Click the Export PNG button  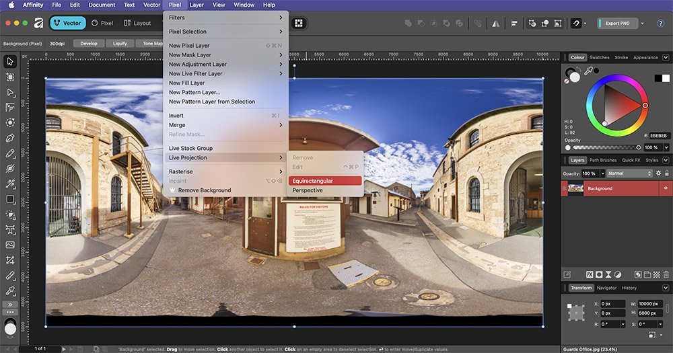[617, 24]
